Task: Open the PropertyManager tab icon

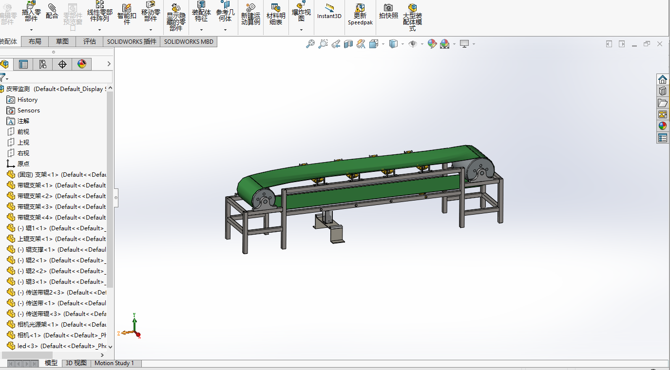Action: 23,64
